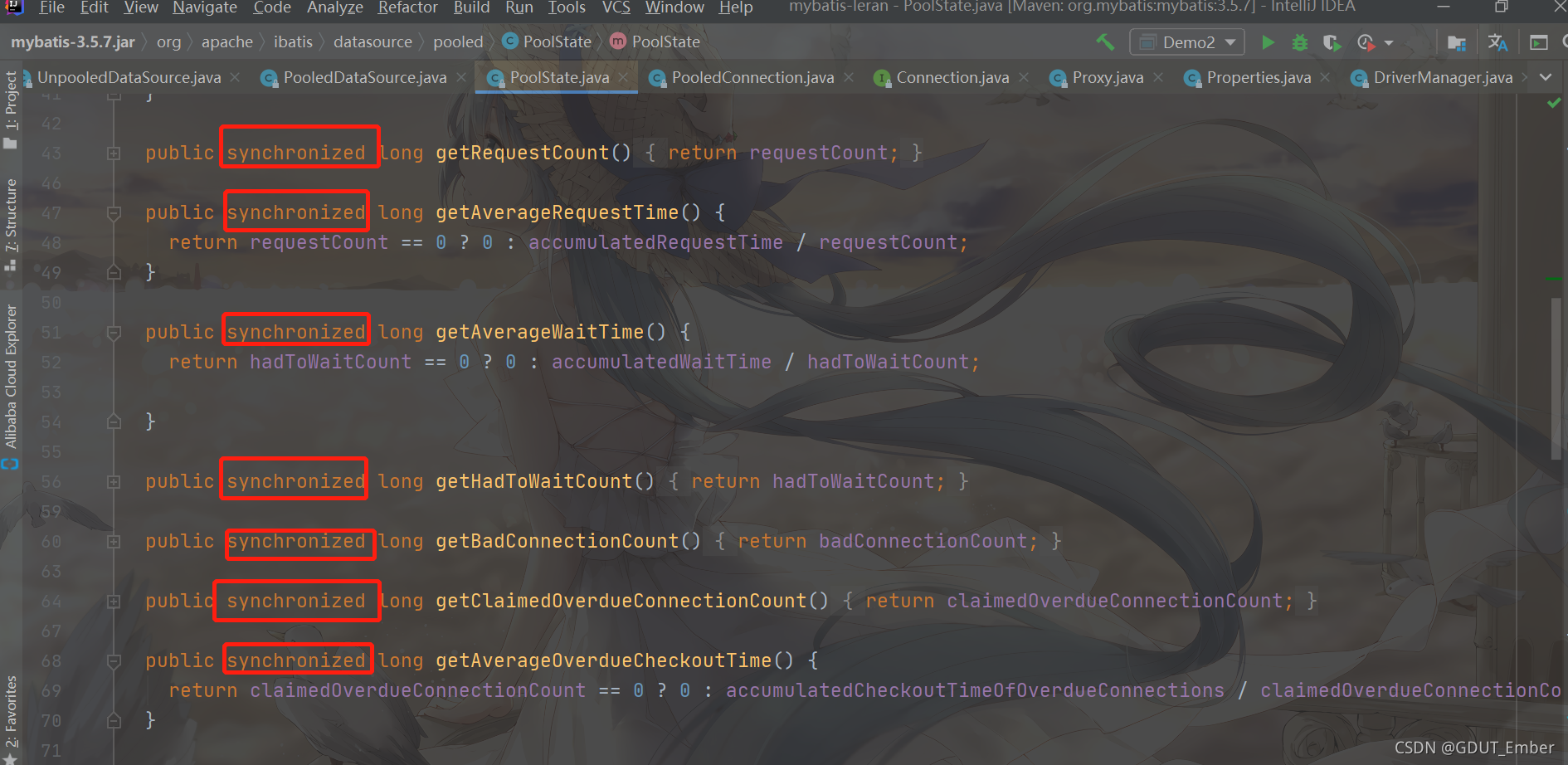Open the Edit menu
Screen dimensions: 1568x765
[94, 7]
